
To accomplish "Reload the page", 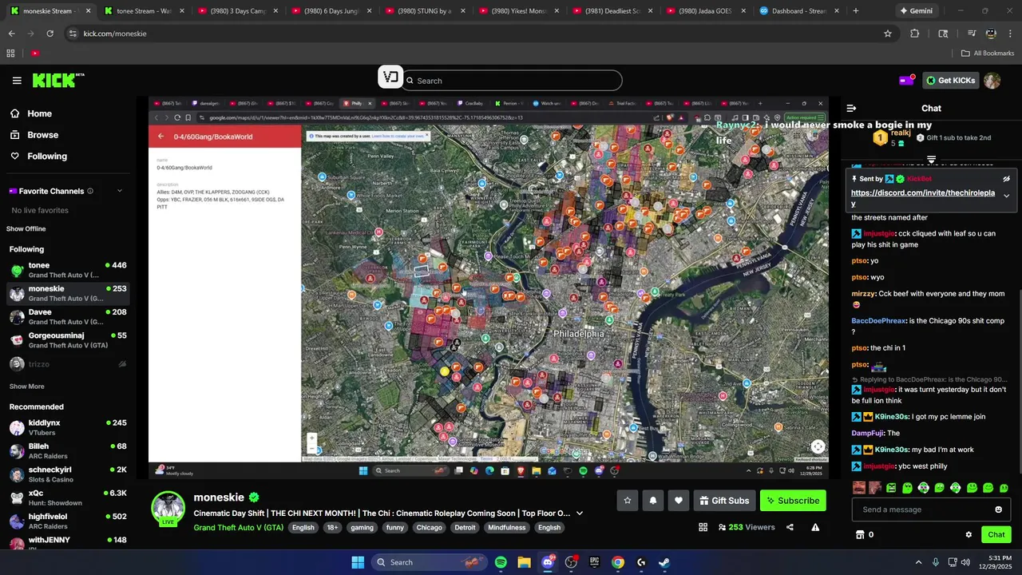I will tap(50, 34).
